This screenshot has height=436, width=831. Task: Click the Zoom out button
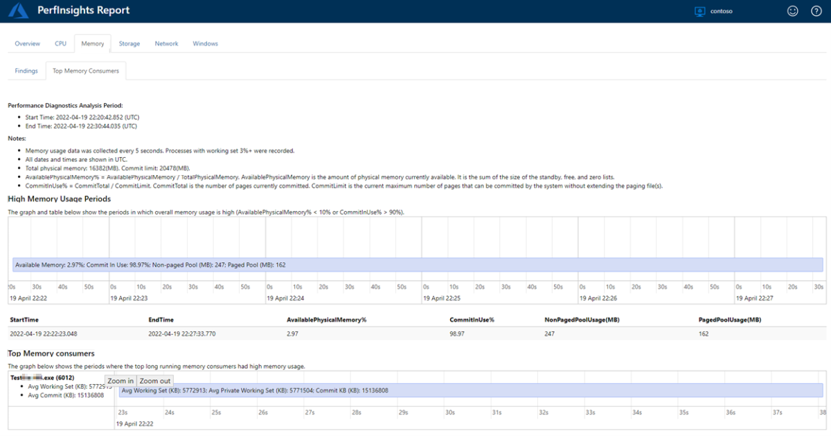tap(154, 381)
